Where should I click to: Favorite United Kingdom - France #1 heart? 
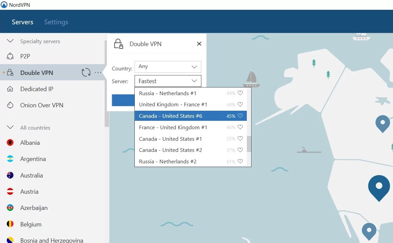240,104
